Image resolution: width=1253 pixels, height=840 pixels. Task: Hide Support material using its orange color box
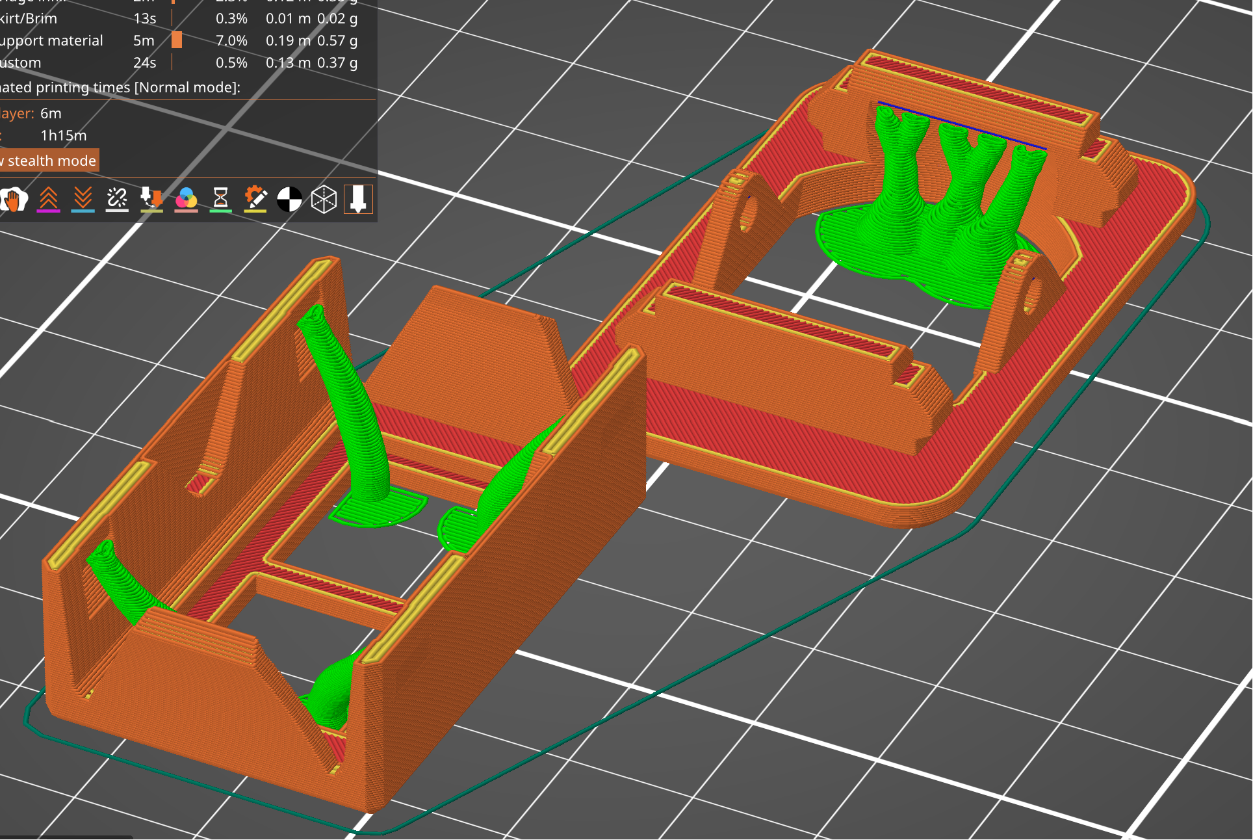pyautogui.click(x=175, y=40)
